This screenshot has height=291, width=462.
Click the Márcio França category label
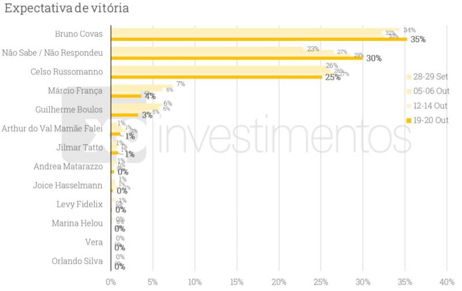click(x=76, y=90)
